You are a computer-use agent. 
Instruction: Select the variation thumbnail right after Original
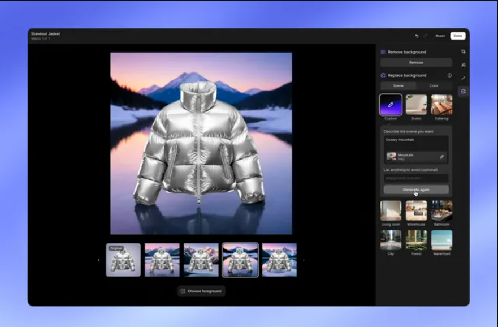point(162,260)
